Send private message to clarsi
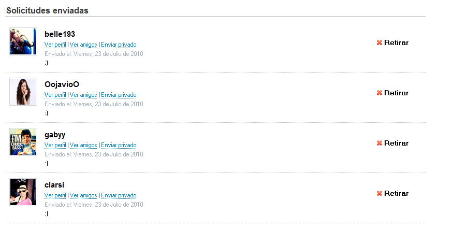Viewport: 467px width, 230px height. (119, 195)
